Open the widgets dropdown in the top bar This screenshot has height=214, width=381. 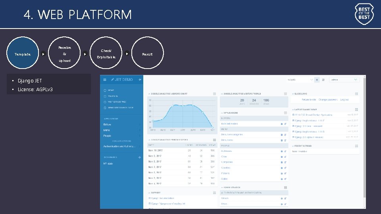point(300,80)
